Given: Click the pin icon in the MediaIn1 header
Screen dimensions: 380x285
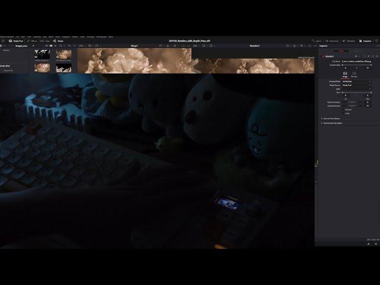Looking at the screenshot, I should [x=369, y=56].
